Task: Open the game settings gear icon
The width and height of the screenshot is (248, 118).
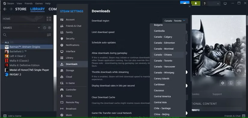Action: 223,83
